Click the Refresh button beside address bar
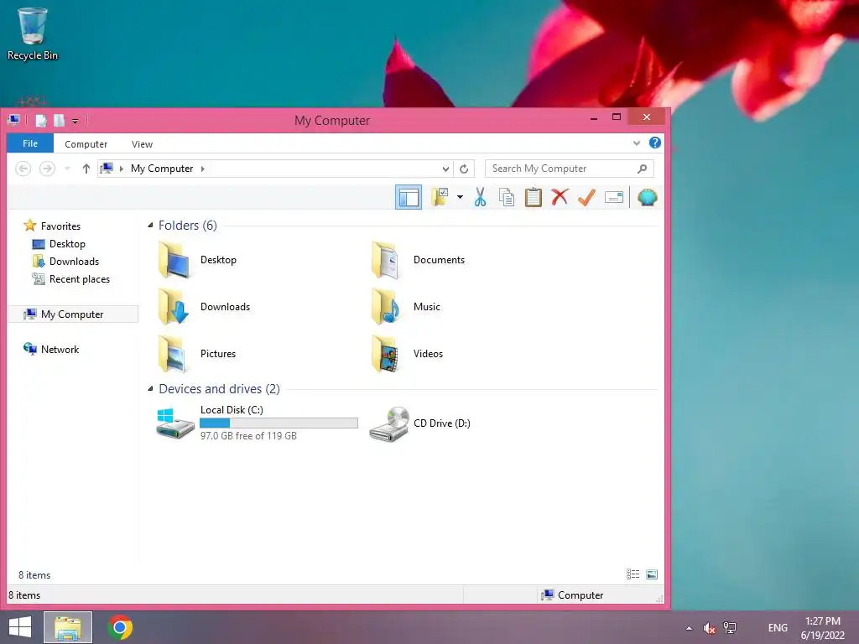 point(464,169)
